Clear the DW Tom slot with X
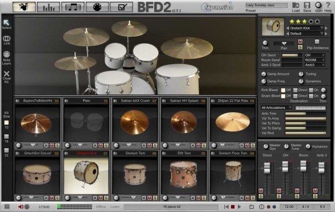Viewport: 335px width, 212px height. coord(193,198)
